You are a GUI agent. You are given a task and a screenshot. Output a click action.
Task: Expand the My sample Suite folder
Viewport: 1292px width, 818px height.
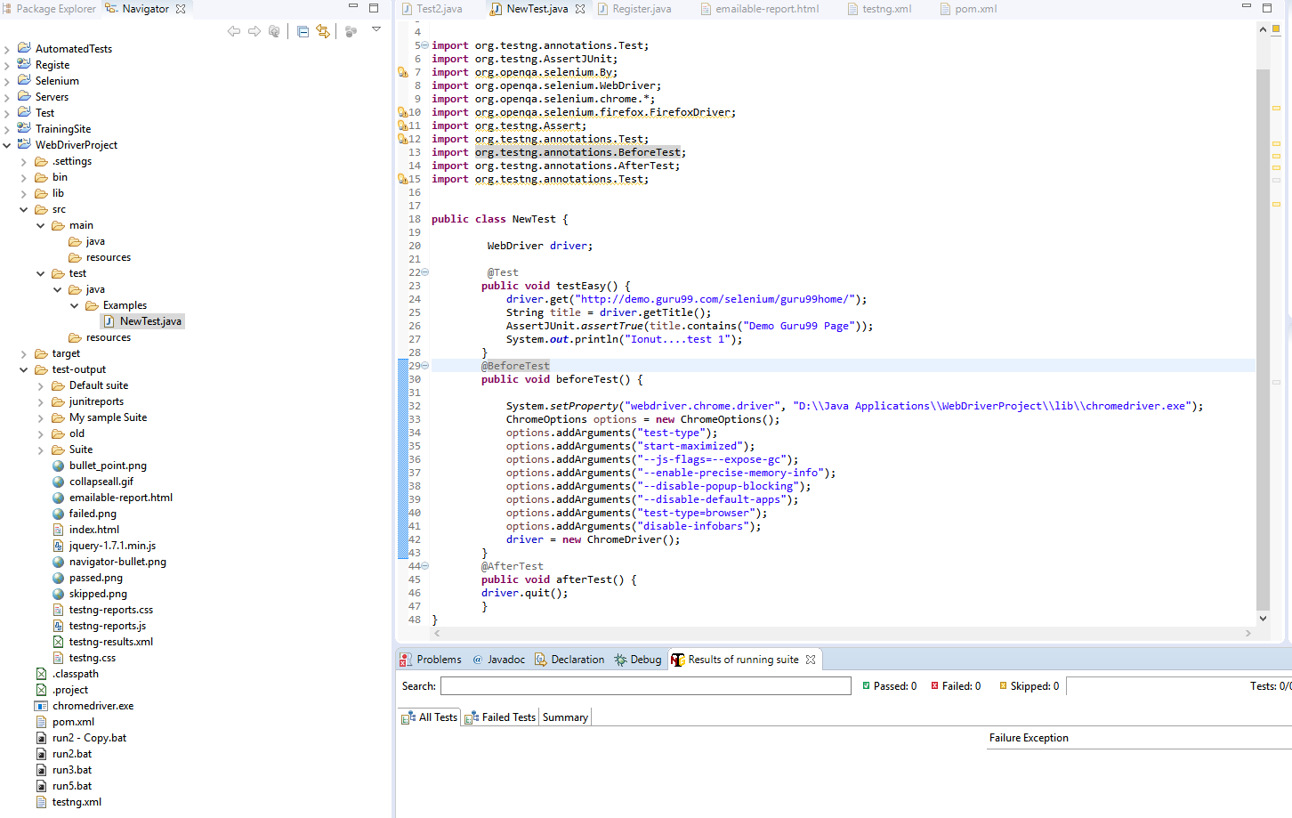coord(41,417)
